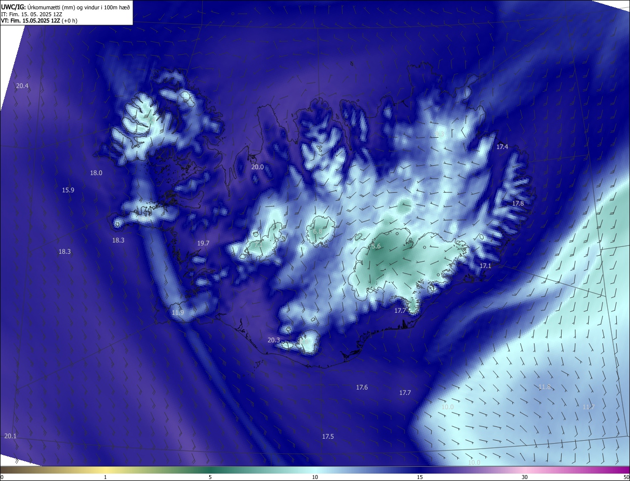Click the 17.8 value label
Viewport: 630px width, 481px height.
[x=518, y=204]
